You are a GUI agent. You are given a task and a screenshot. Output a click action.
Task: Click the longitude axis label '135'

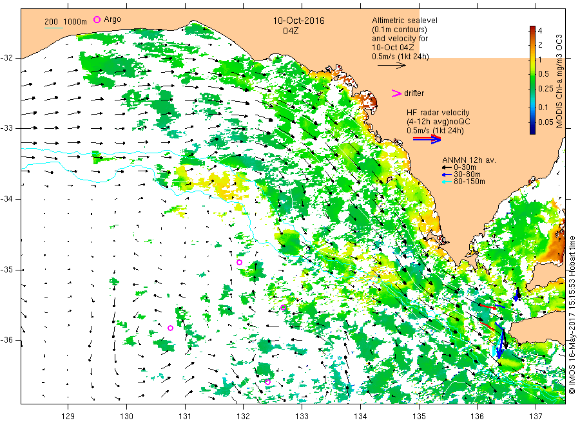click(x=419, y=417)
